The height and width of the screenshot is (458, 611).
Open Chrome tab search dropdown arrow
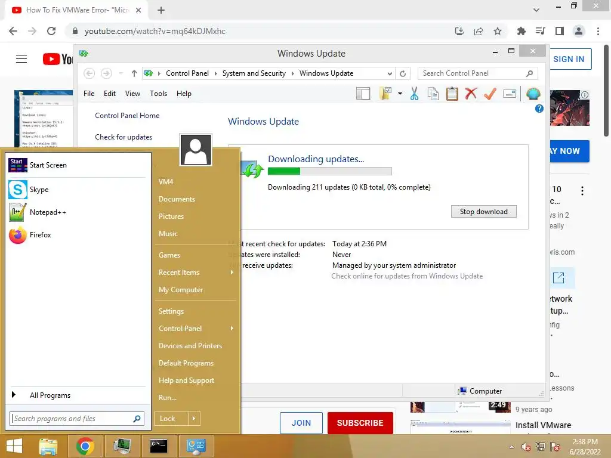tap(536, 10)
